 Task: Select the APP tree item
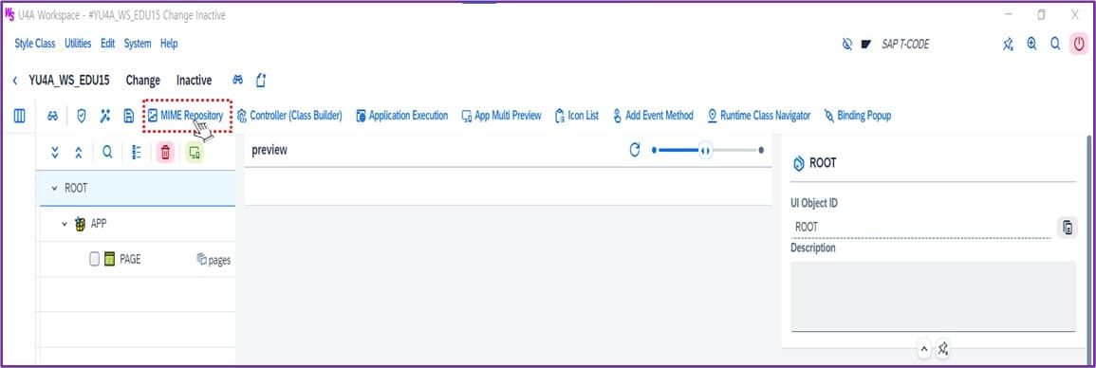100,224
